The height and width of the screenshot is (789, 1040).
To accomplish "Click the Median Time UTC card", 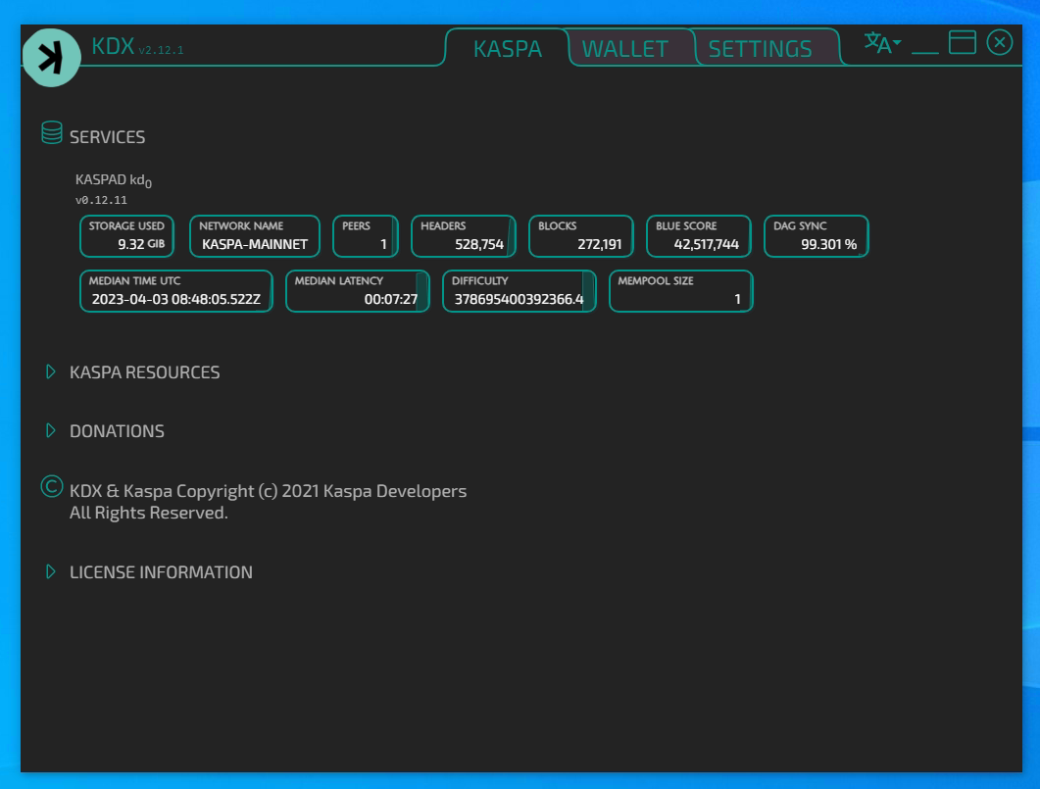I will click(x=176, y=291).
